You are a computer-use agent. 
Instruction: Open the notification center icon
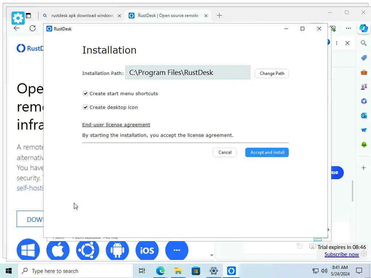pos(359,271)
